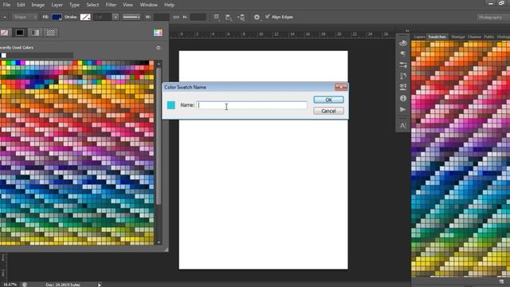Close the Color Swatch Name dialog

[x=341, y=87]
